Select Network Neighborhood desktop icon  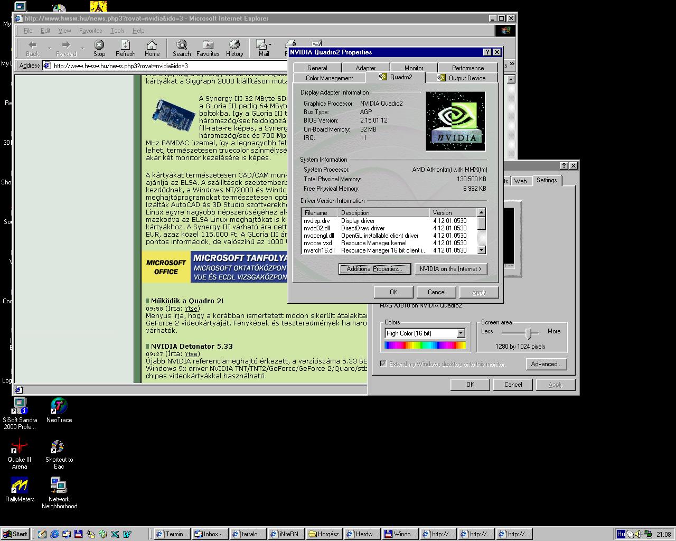coord(59,493)
